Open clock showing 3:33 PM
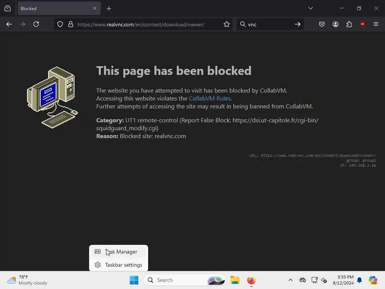 click(x=343, y=280)
